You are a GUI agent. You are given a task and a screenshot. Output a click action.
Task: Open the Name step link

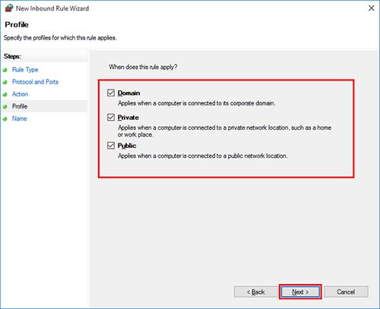point(20,118)
